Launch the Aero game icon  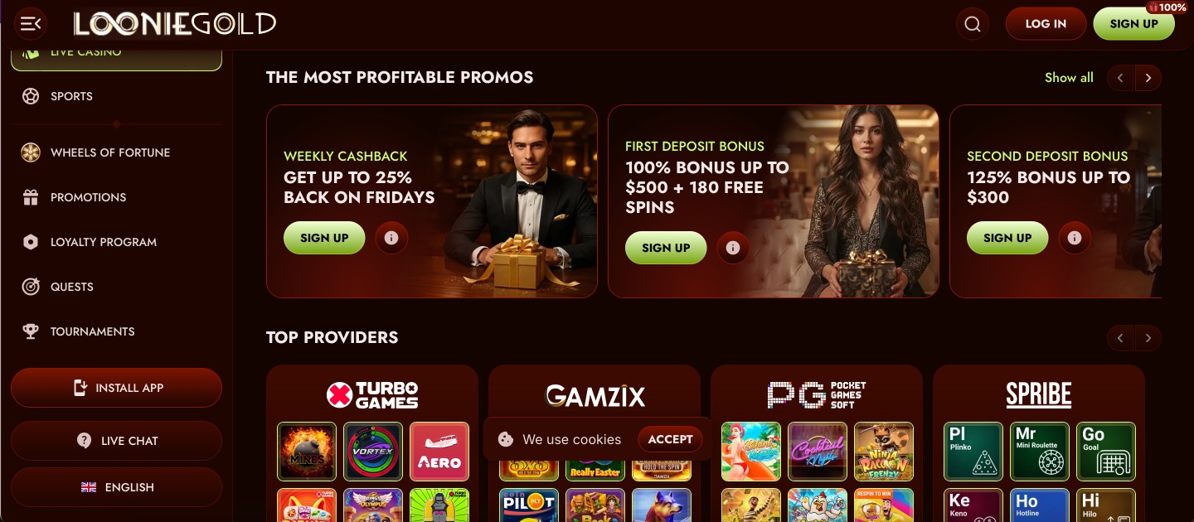[x=439, y=452]
